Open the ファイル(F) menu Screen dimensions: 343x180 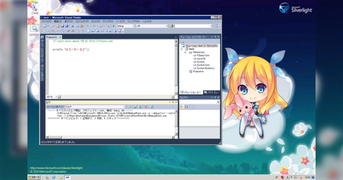pos(46,21)
